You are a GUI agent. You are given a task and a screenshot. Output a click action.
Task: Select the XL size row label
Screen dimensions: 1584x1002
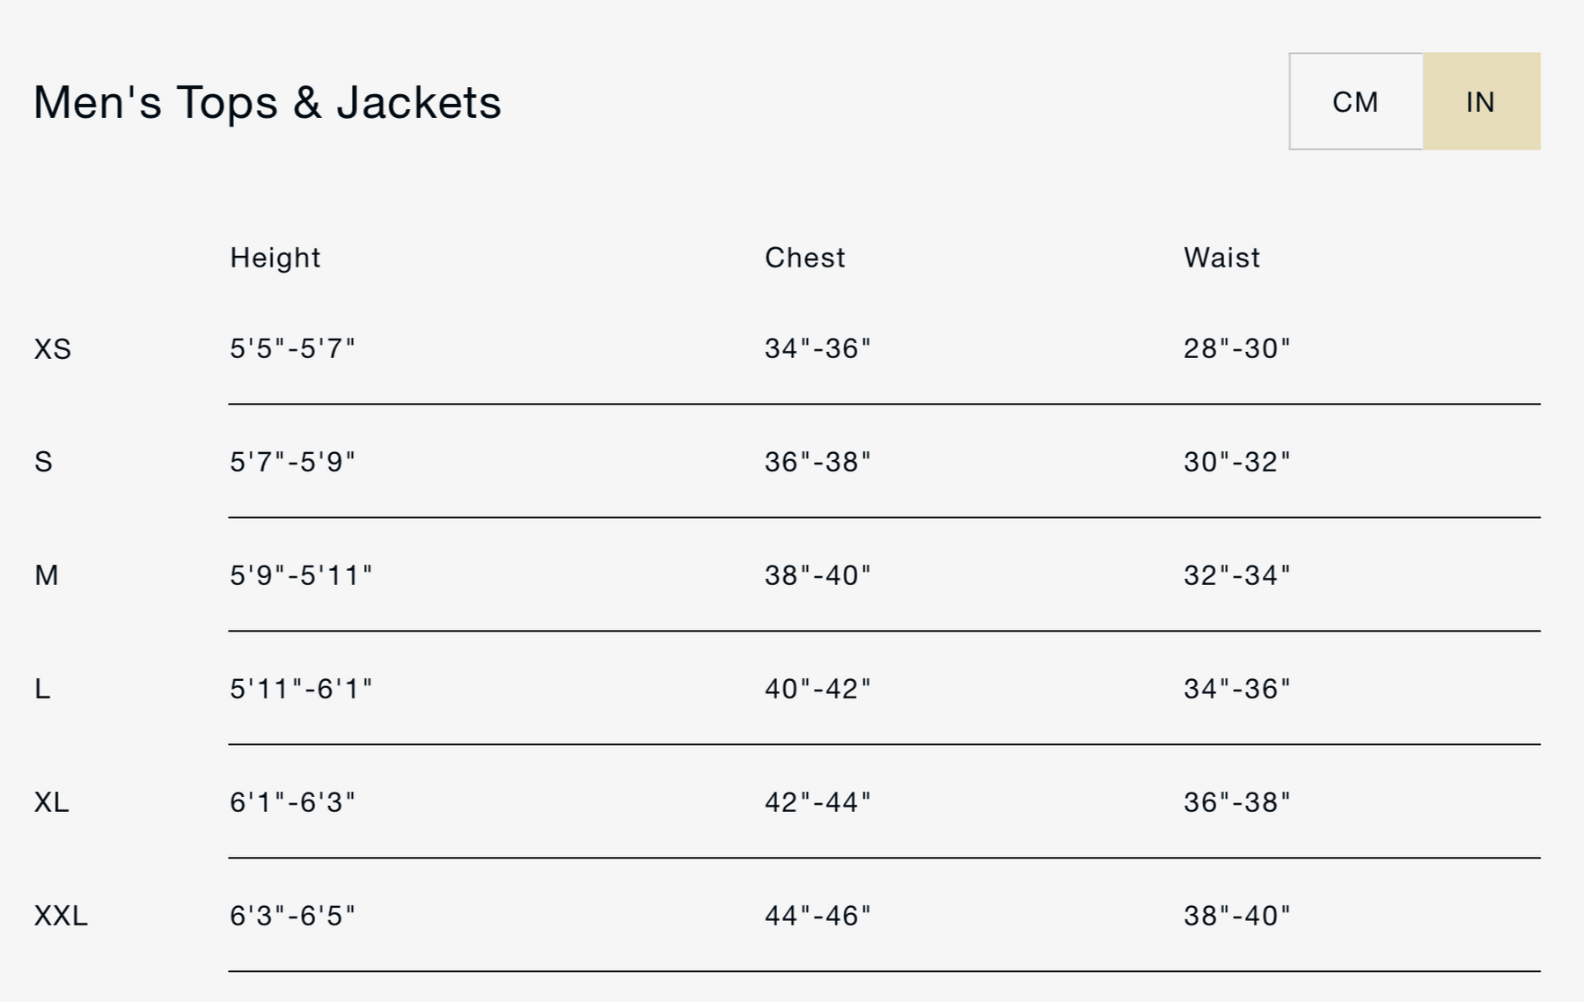[x=51, y=802]
